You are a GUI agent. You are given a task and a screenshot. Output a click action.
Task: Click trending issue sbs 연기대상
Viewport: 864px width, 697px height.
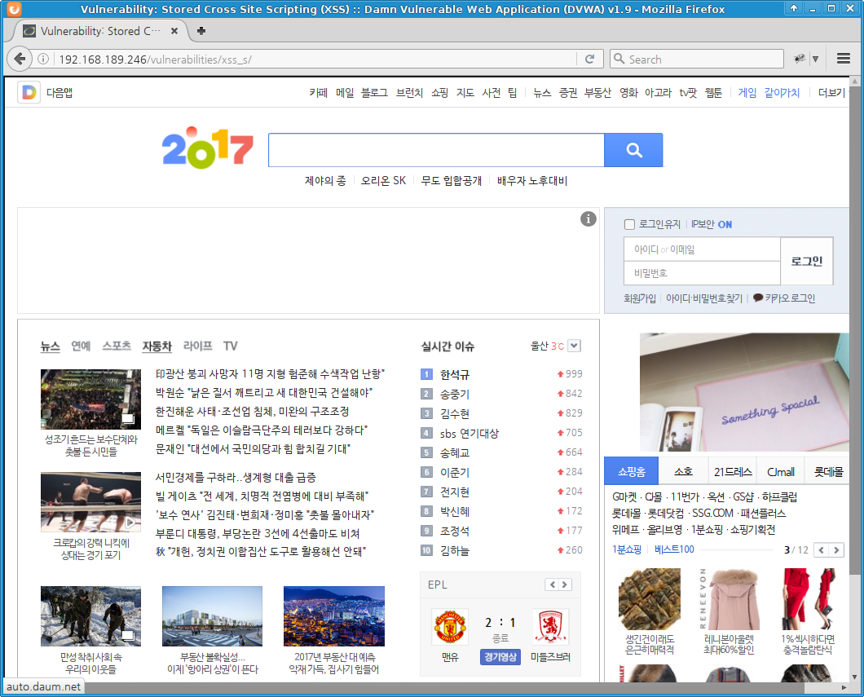[x=469, y=433]
